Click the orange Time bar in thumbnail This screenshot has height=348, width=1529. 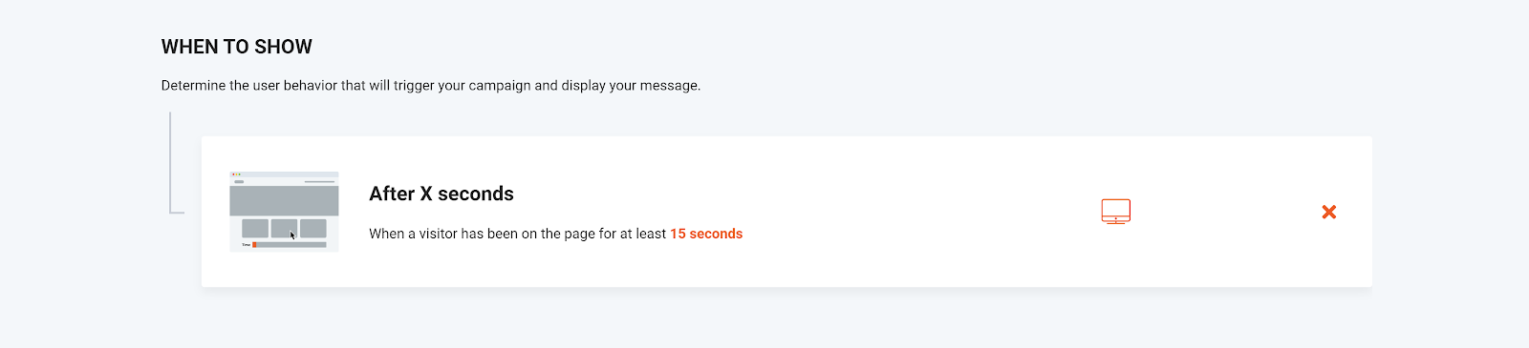point(254,245)
